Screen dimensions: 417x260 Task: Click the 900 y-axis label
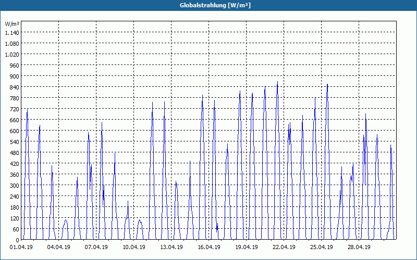(x=15, y=76)
